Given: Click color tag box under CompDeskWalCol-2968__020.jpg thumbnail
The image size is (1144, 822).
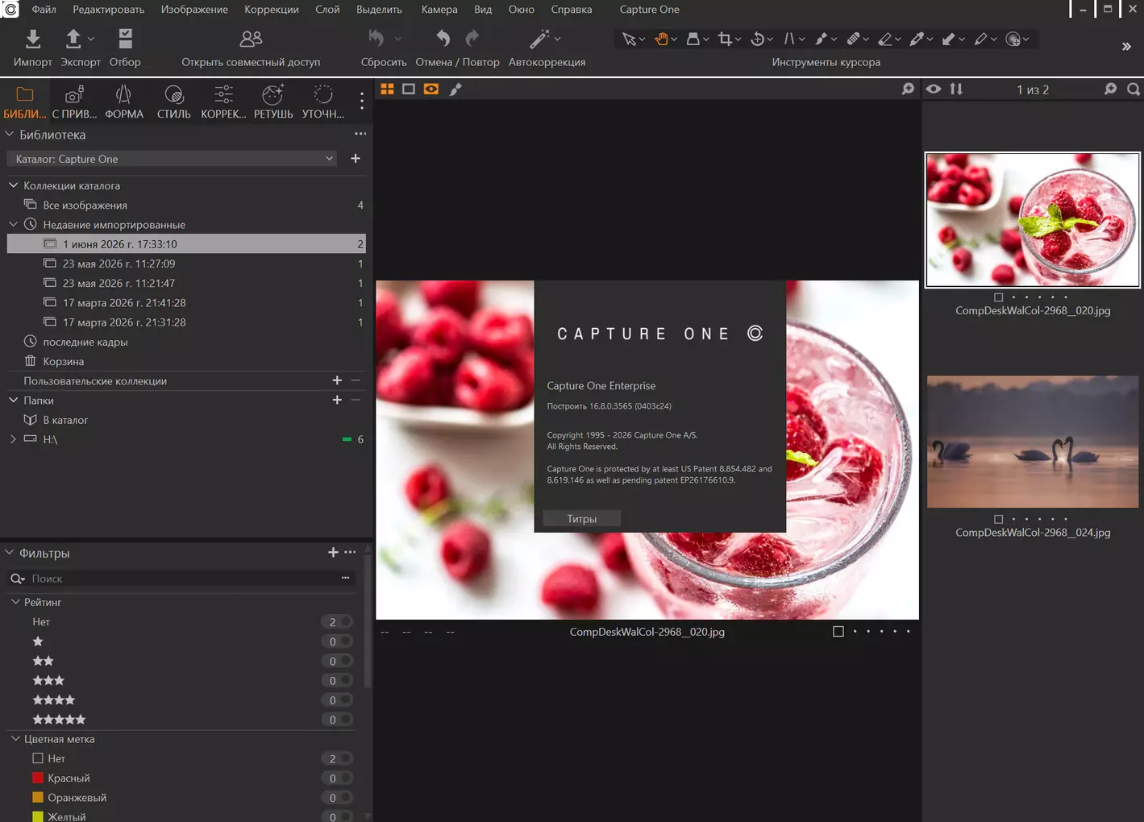Looking at the screenshot, I should (x=999, y=297).
